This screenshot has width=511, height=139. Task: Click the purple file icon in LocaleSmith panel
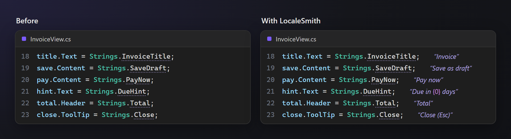[269, 39]
